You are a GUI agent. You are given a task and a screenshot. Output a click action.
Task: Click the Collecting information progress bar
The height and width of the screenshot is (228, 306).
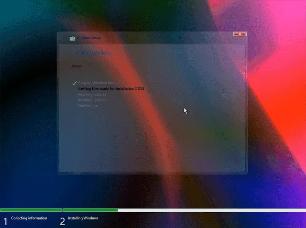31,210
